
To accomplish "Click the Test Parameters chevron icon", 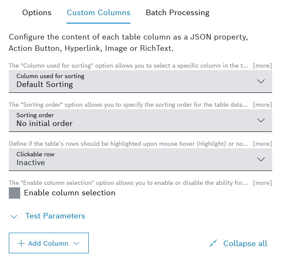I will pos(14,216).
